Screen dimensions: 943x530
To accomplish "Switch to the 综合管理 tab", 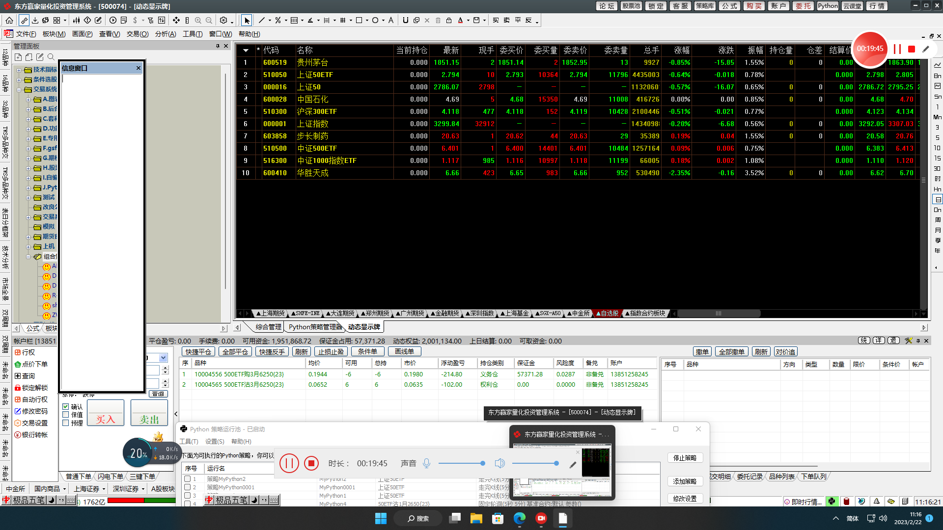I will click(268, 327).
